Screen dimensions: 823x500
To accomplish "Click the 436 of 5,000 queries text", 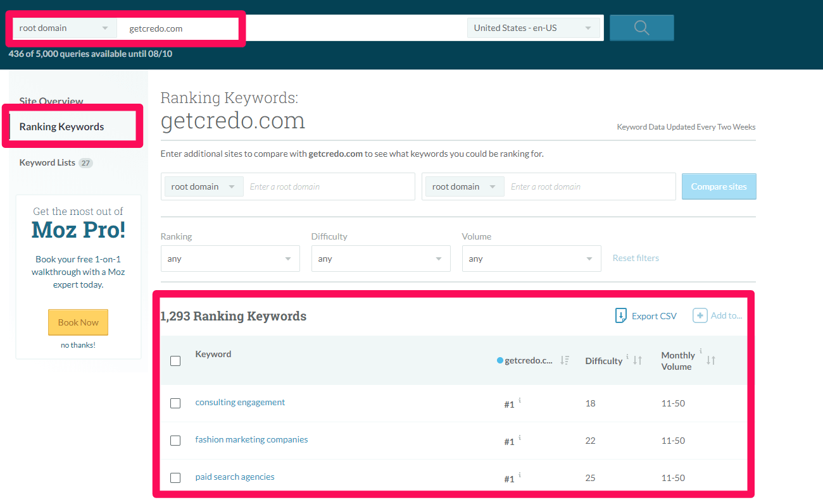I will (91, 54).
